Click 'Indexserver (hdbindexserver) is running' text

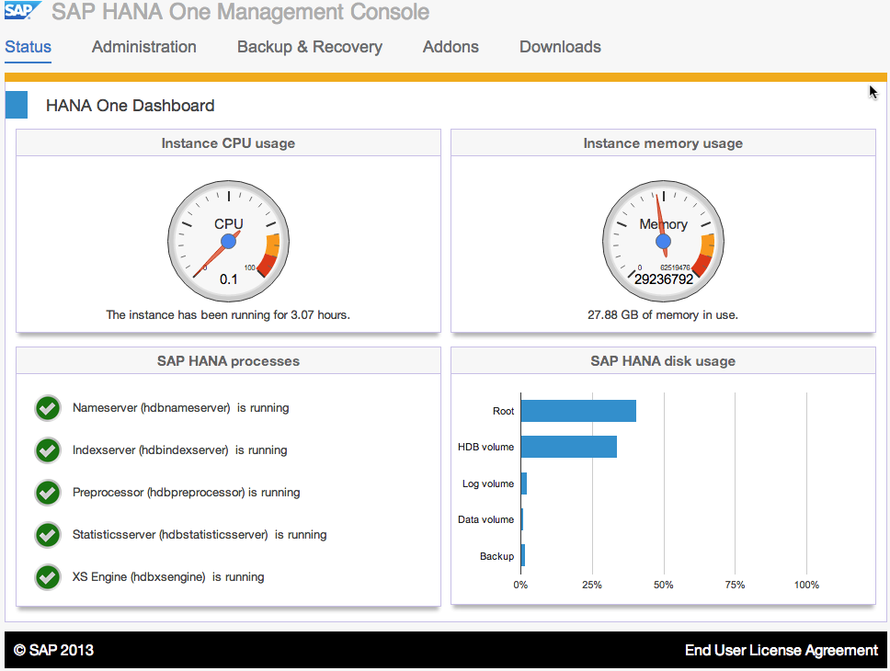point(180,450)
